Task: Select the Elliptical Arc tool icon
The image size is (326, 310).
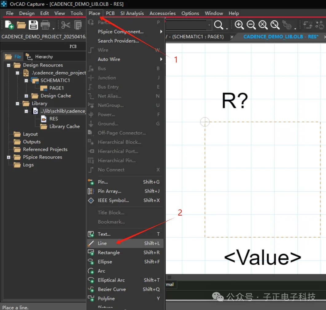Action: 91,280
